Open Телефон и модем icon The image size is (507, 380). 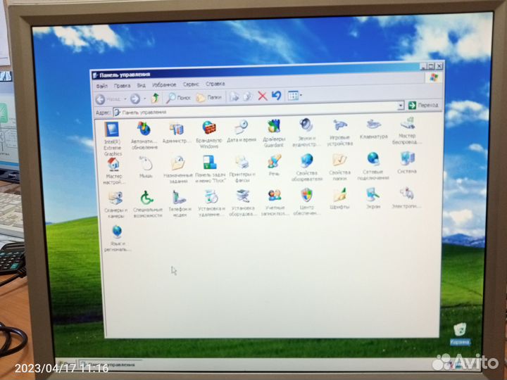pos(180,203)
